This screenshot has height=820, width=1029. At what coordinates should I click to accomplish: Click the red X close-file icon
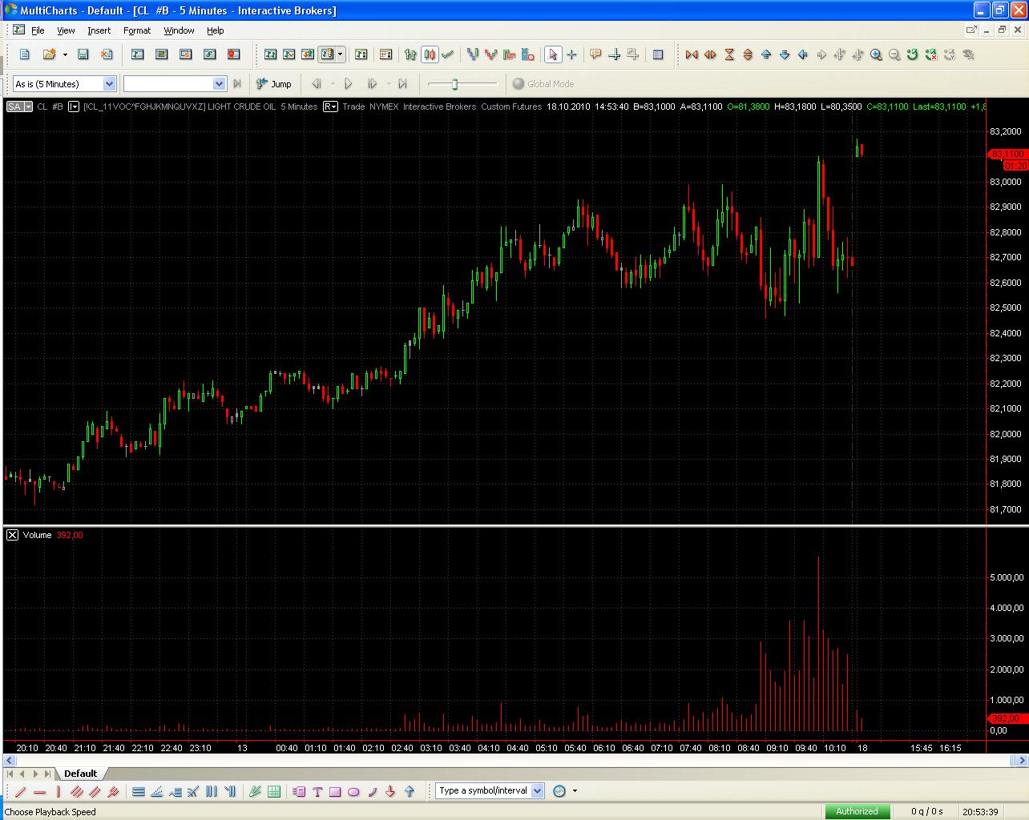pyautogui.click(x=107, y=54)
